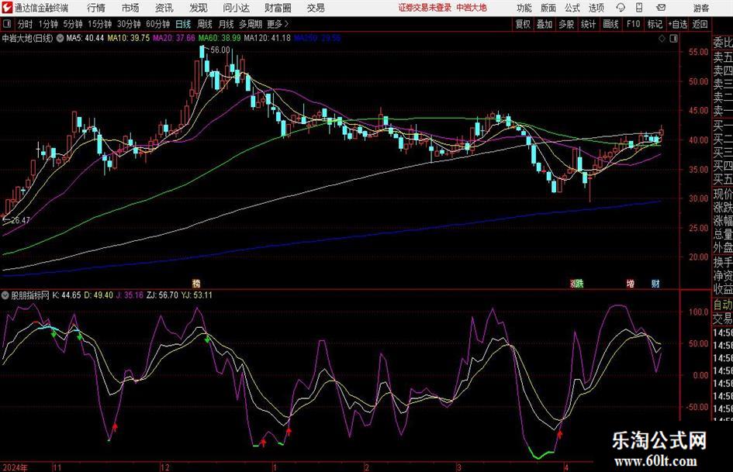Viewport: 733px width, 472px height.
Task: Open the 财富圈 menu
Action: (278, 8)
